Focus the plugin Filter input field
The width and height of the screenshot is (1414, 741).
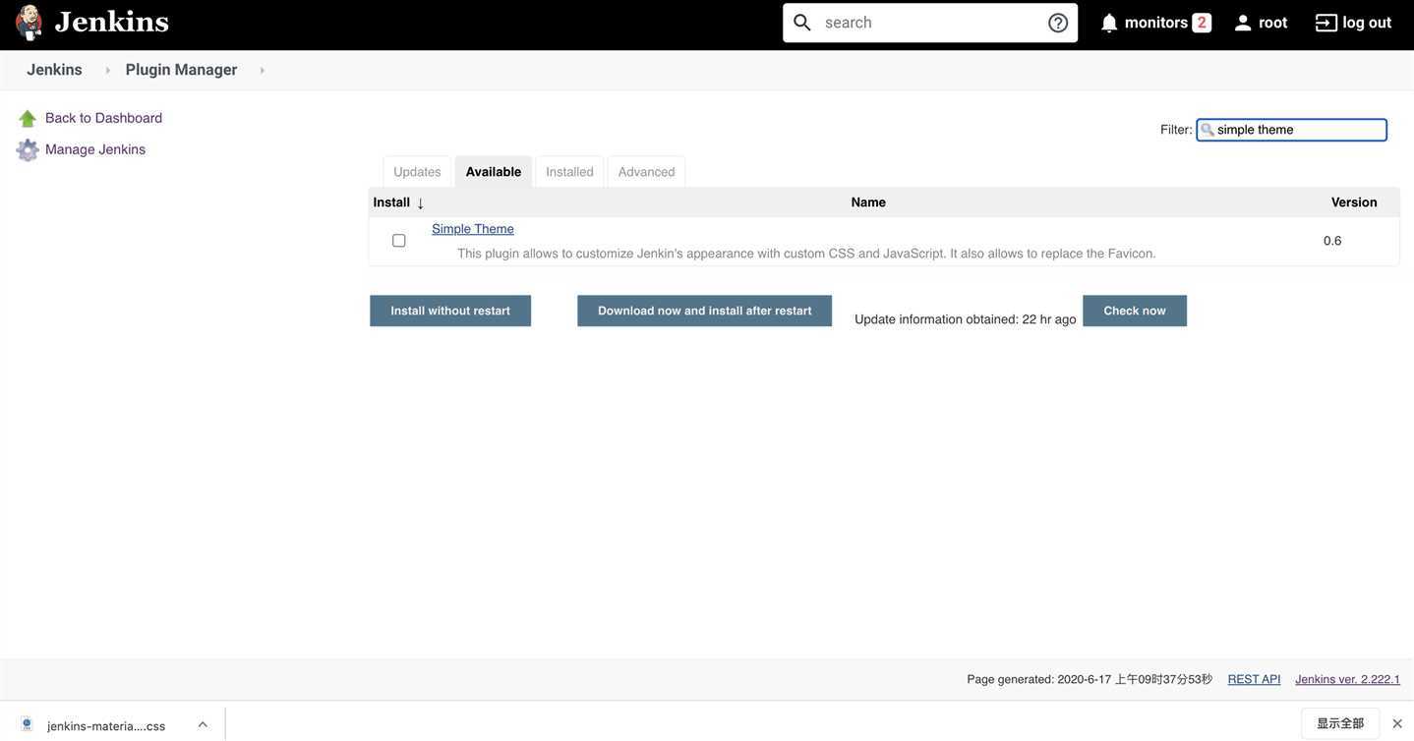tap(1291, 130)
